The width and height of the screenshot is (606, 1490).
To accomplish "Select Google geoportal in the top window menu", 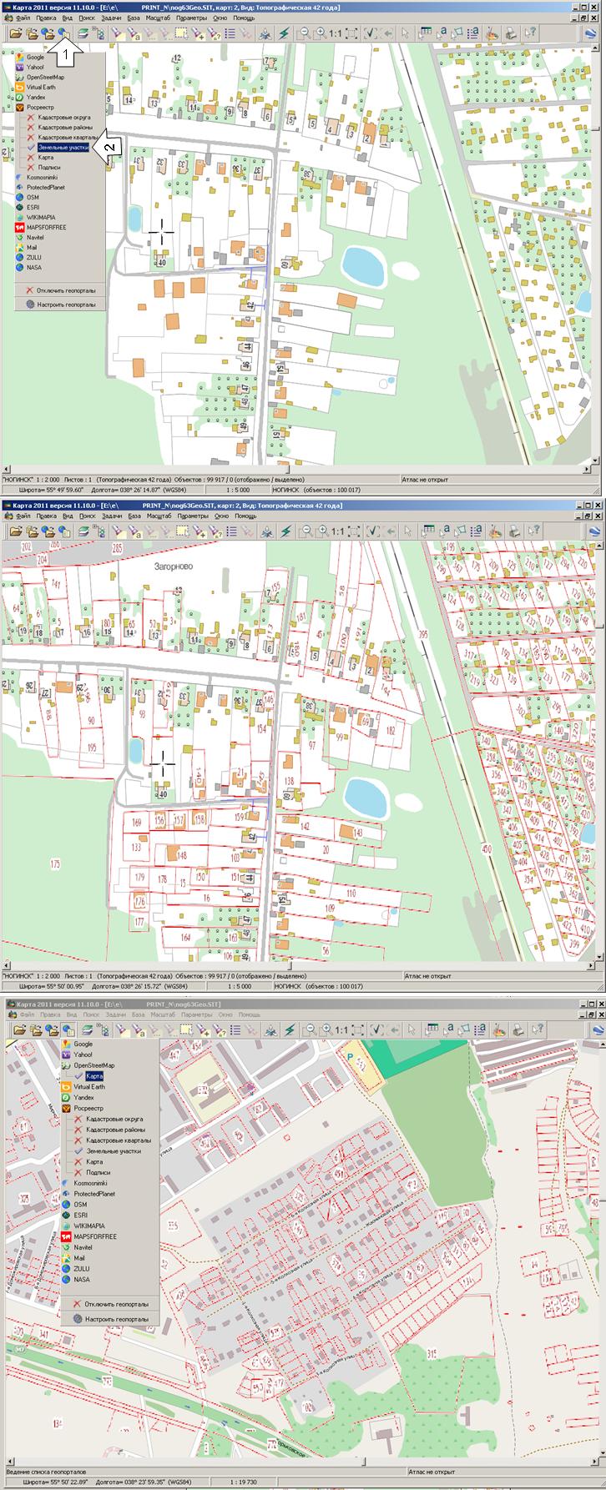I will [35, 58].
